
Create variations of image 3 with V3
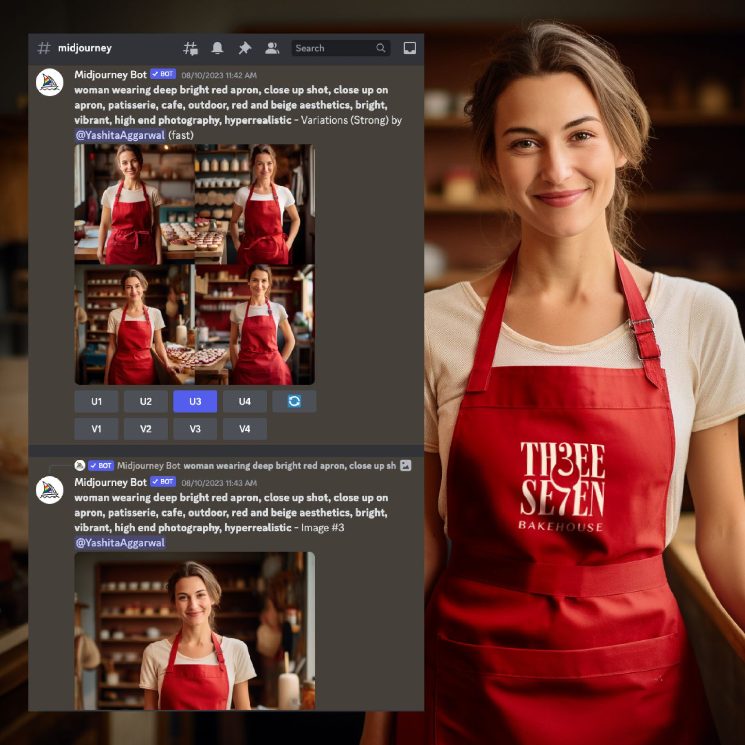(195, 429)
